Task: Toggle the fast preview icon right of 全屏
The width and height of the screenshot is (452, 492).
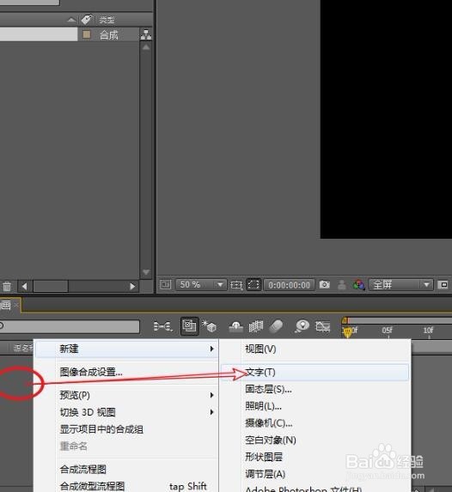Action: (x=443, y=284)
